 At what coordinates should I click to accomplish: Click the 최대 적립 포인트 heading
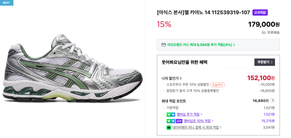click(x=174, y=101)
